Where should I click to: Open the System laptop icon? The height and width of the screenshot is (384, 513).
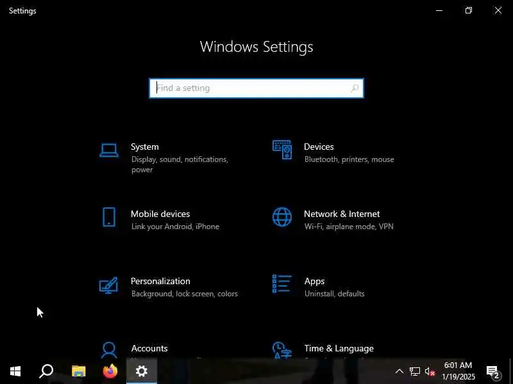point(109,150)
